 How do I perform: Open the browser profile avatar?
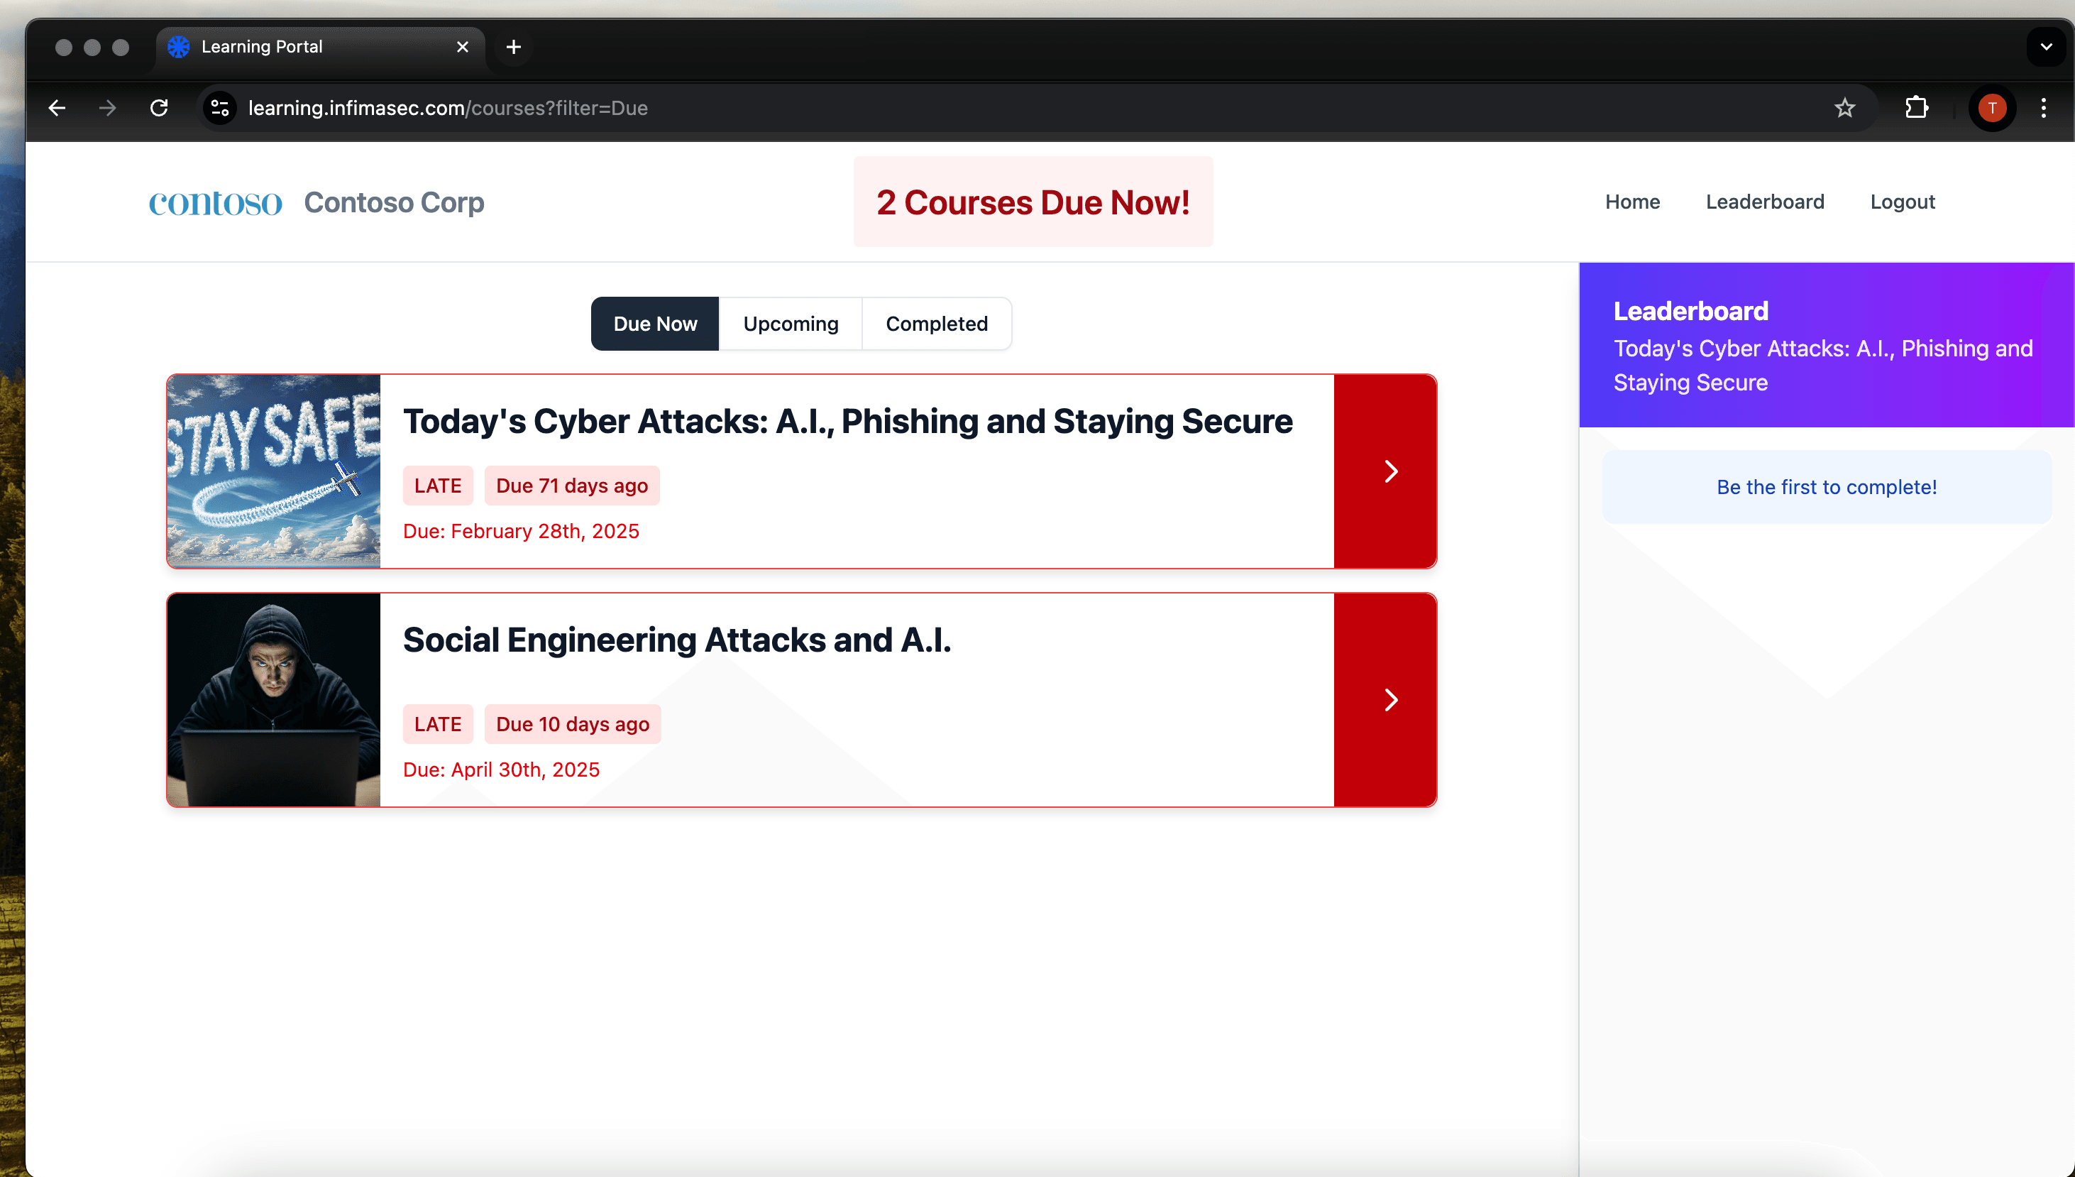(1993, 107)
